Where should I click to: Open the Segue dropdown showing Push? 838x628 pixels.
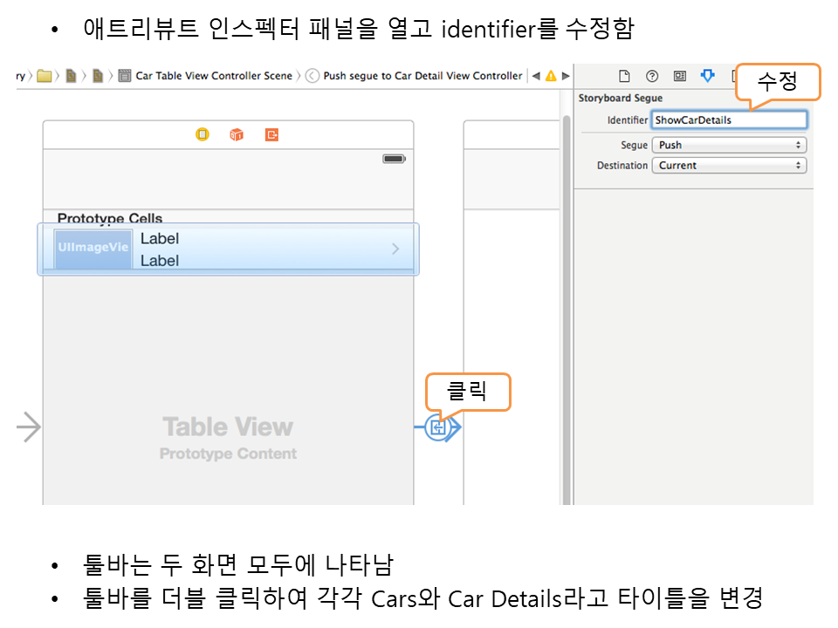(x=729, y=145)
